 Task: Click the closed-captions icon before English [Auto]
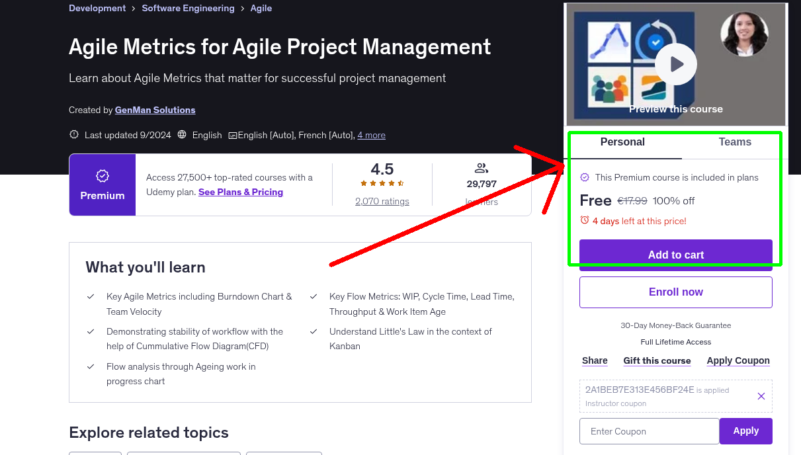(x=232, y=135)
